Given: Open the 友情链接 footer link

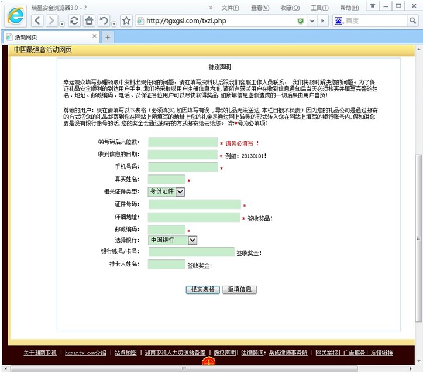Looking at the screenshot, I should 381,353.
